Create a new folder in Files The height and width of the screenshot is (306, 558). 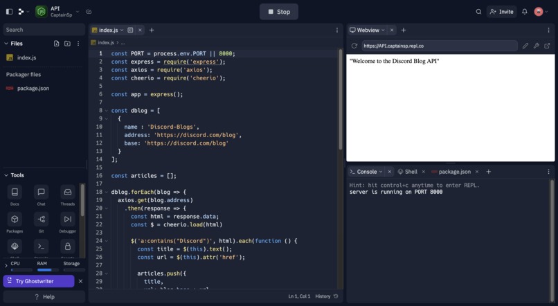pos(67,44)
